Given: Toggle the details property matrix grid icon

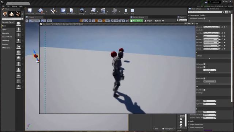Looking at the screenshot, I should (227, 12).
